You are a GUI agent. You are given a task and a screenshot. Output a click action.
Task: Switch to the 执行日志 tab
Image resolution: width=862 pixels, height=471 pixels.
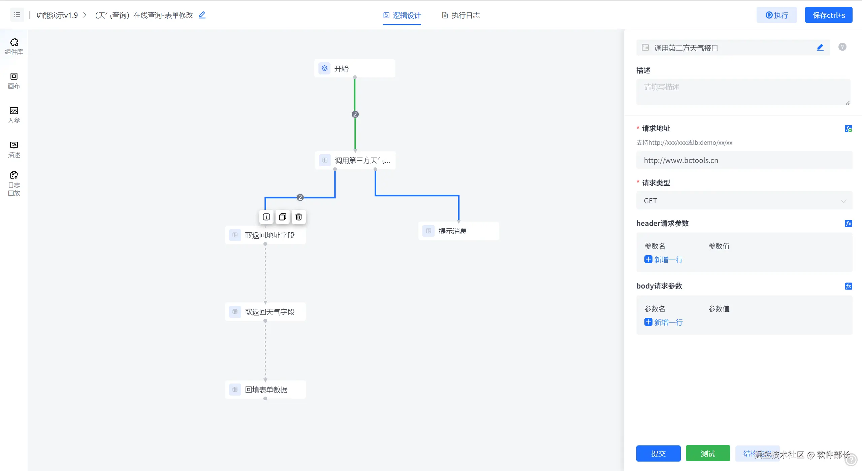460,15
